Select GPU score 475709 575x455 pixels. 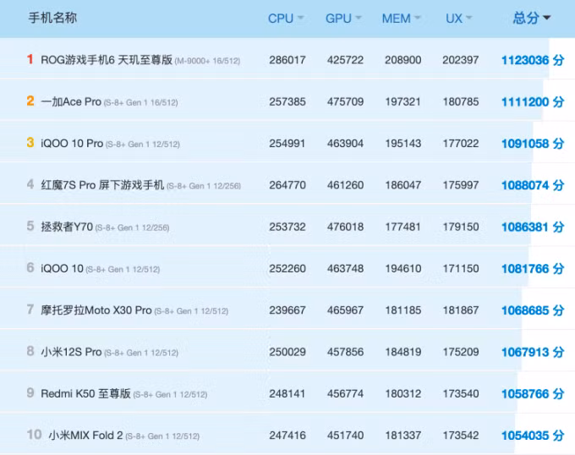pos(345,101)
